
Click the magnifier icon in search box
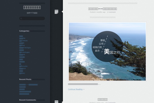pyautogui.click(x=21, y=19)
